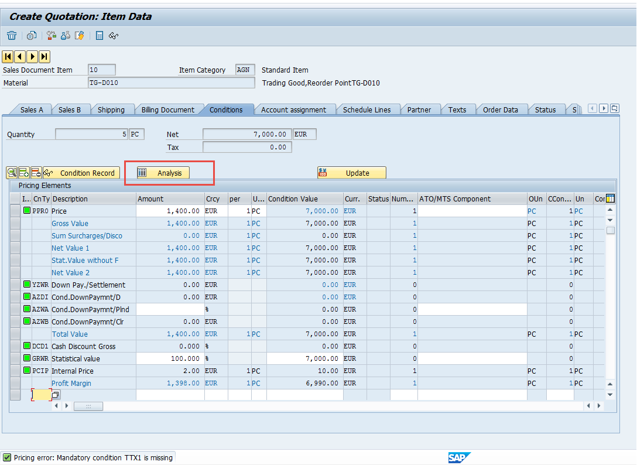The height and width of the screenshot is (465, 637).
Task: Click the Analysis button
Action: coord(163,173)
